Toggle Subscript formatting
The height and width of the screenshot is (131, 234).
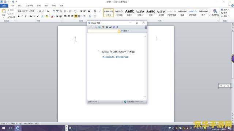pyautogui.click(x=34, y=16)
